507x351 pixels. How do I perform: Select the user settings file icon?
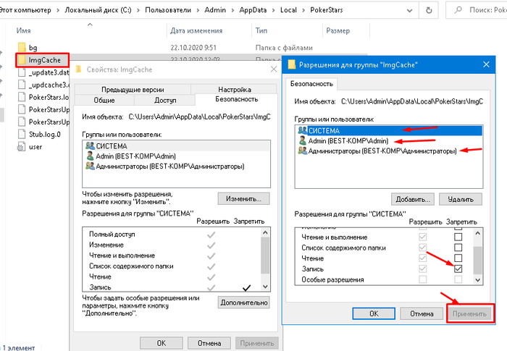(21, 147)
